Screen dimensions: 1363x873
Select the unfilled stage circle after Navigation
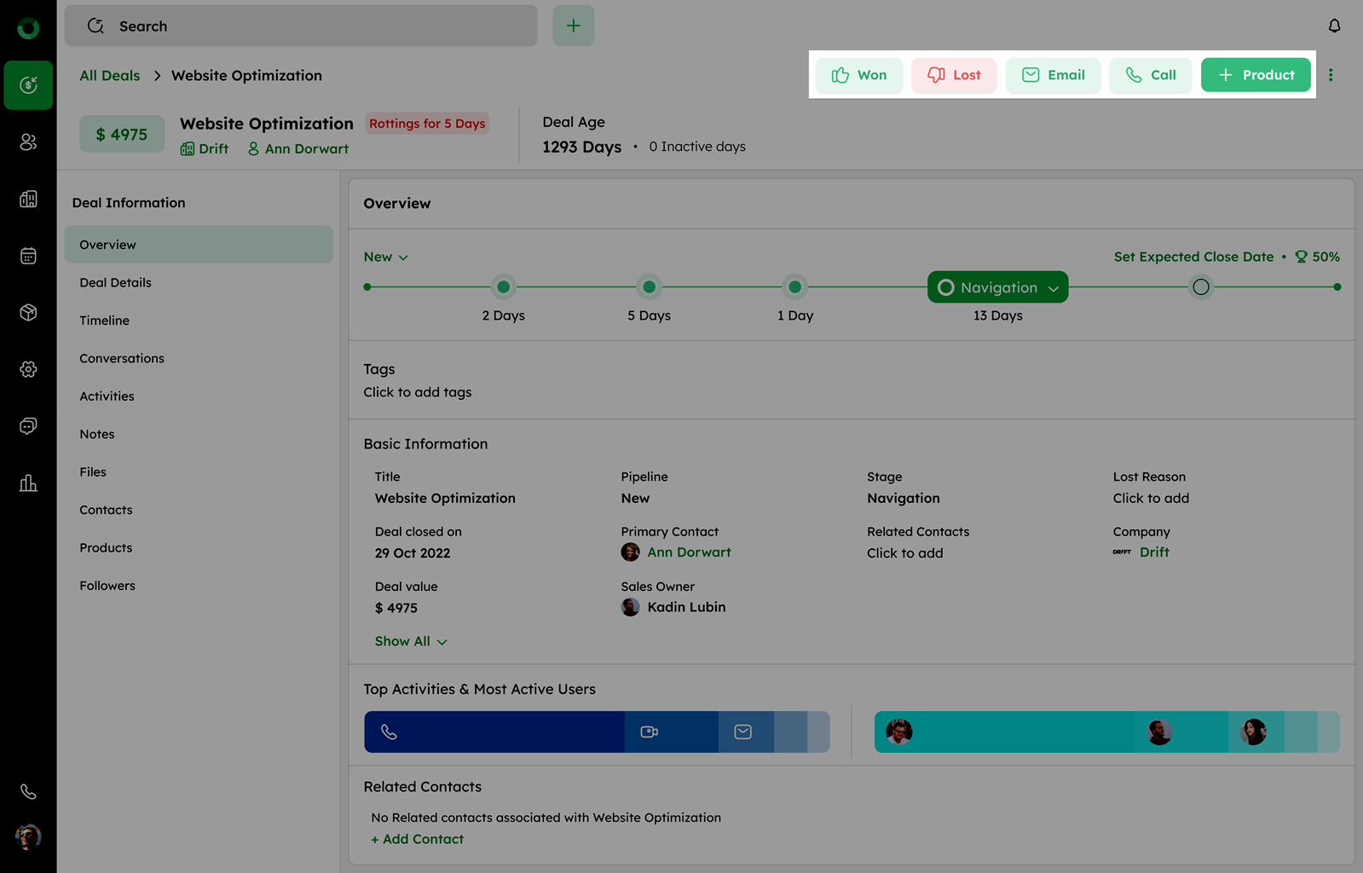(x=1200, y=287)
